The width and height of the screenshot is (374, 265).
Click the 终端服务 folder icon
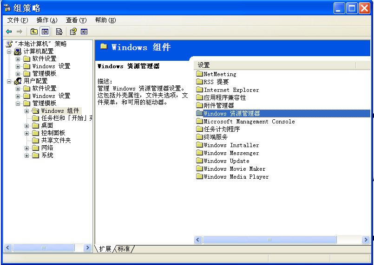tap(199, 137)
